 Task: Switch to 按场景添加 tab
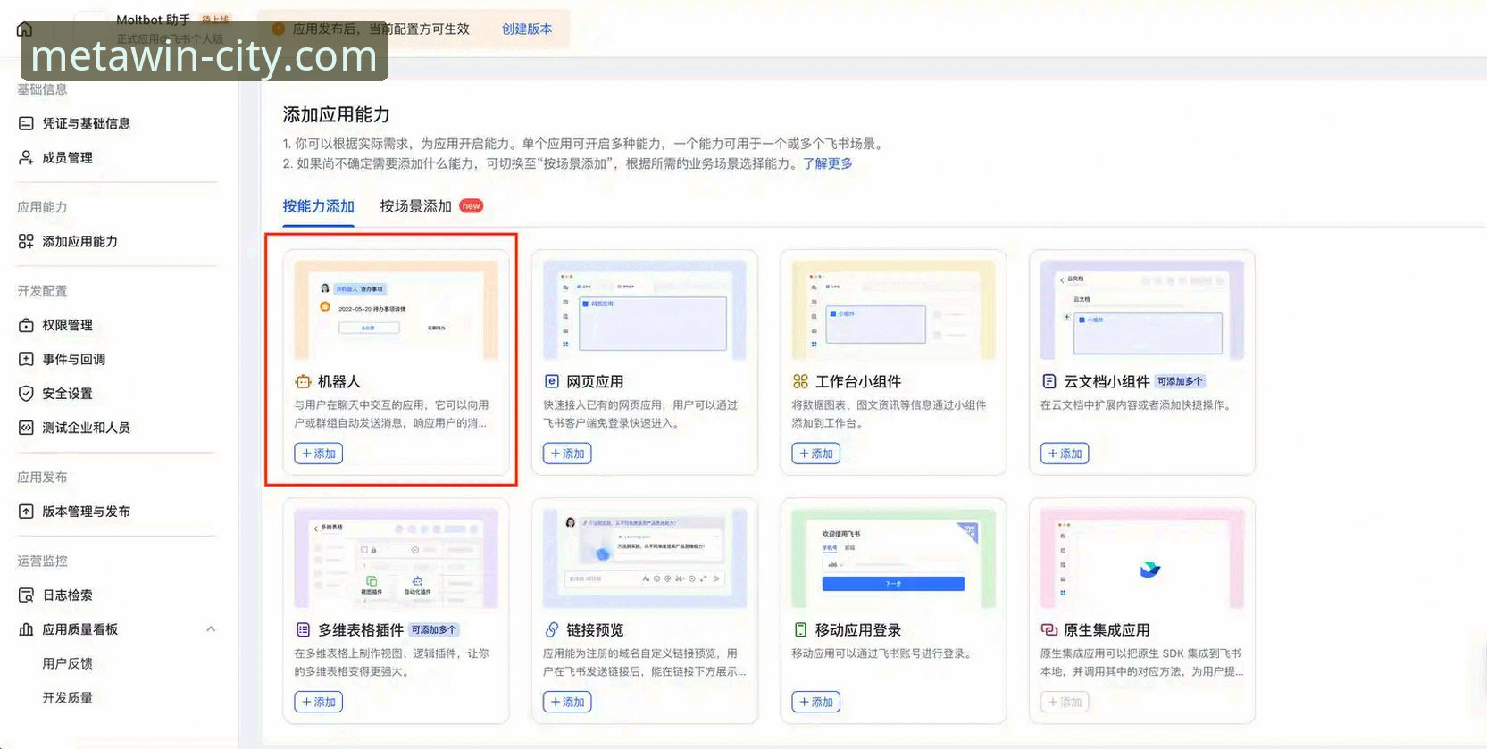click(x=415, y=206)
